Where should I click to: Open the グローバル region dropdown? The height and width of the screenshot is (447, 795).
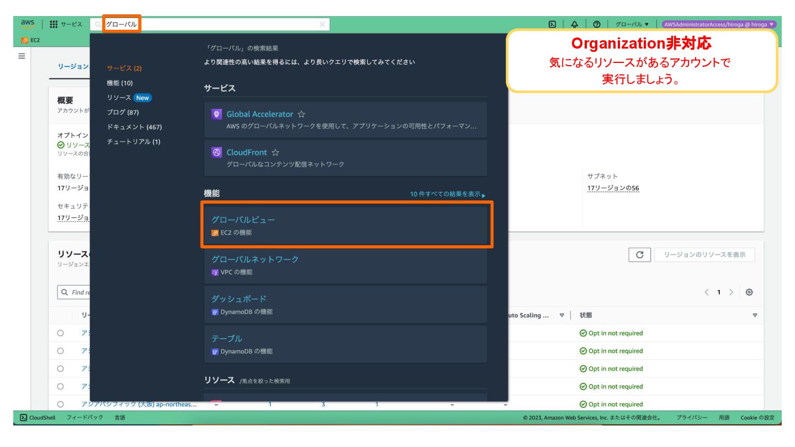[x=632, y=24]
